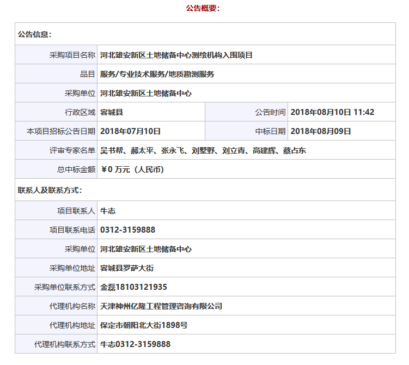Click the 联系人及联系方式 section header
This screenshot has height=365, width=409.
pyautogui.click(x=50, y=190)
